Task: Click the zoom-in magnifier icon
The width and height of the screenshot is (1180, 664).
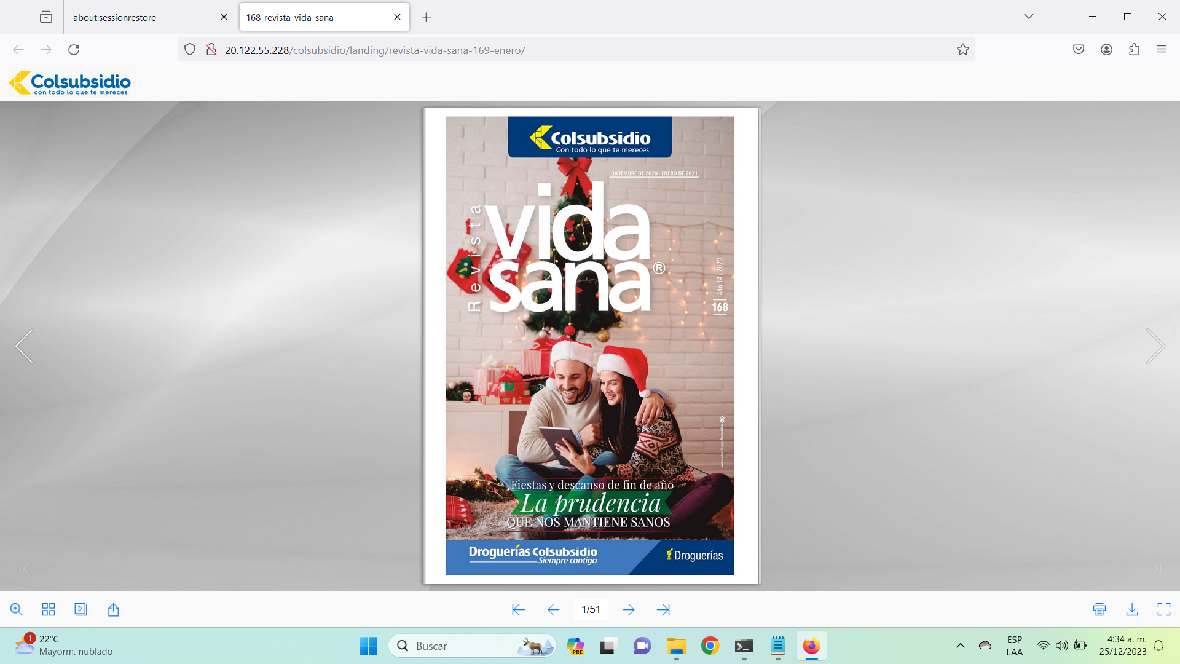Action: [x=17, y=609]
